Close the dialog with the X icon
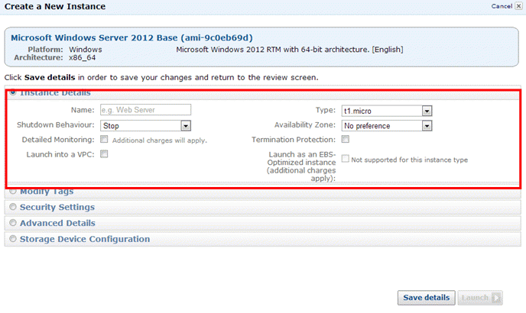Image resolution: width=526 pixels, height=313 pixels. pyautogui.click(x=518, y=6)
